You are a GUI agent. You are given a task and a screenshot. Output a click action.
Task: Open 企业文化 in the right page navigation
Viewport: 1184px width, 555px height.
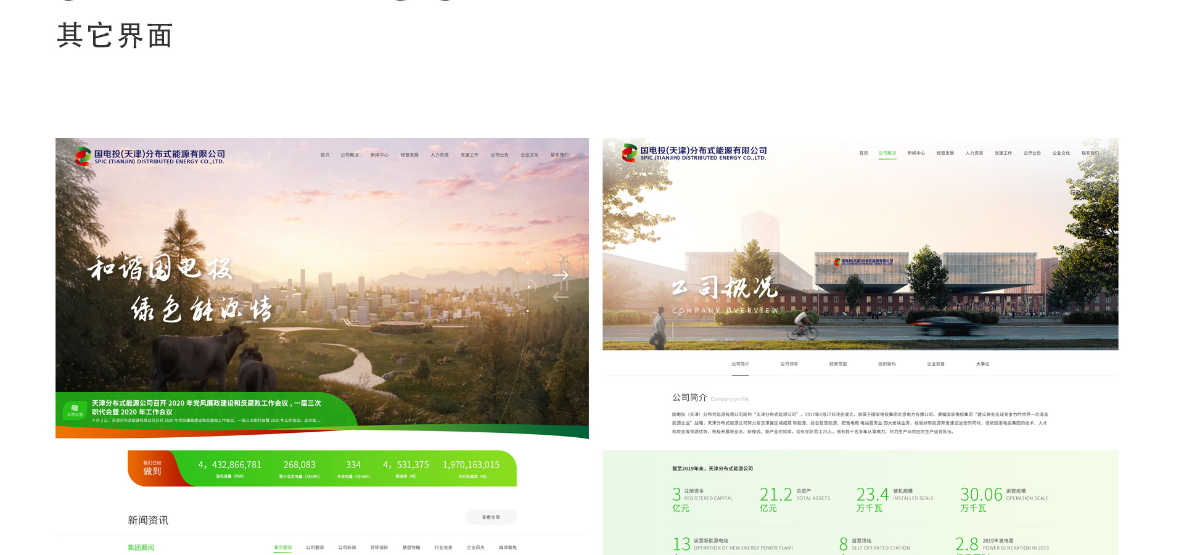tap(1061, 153)
